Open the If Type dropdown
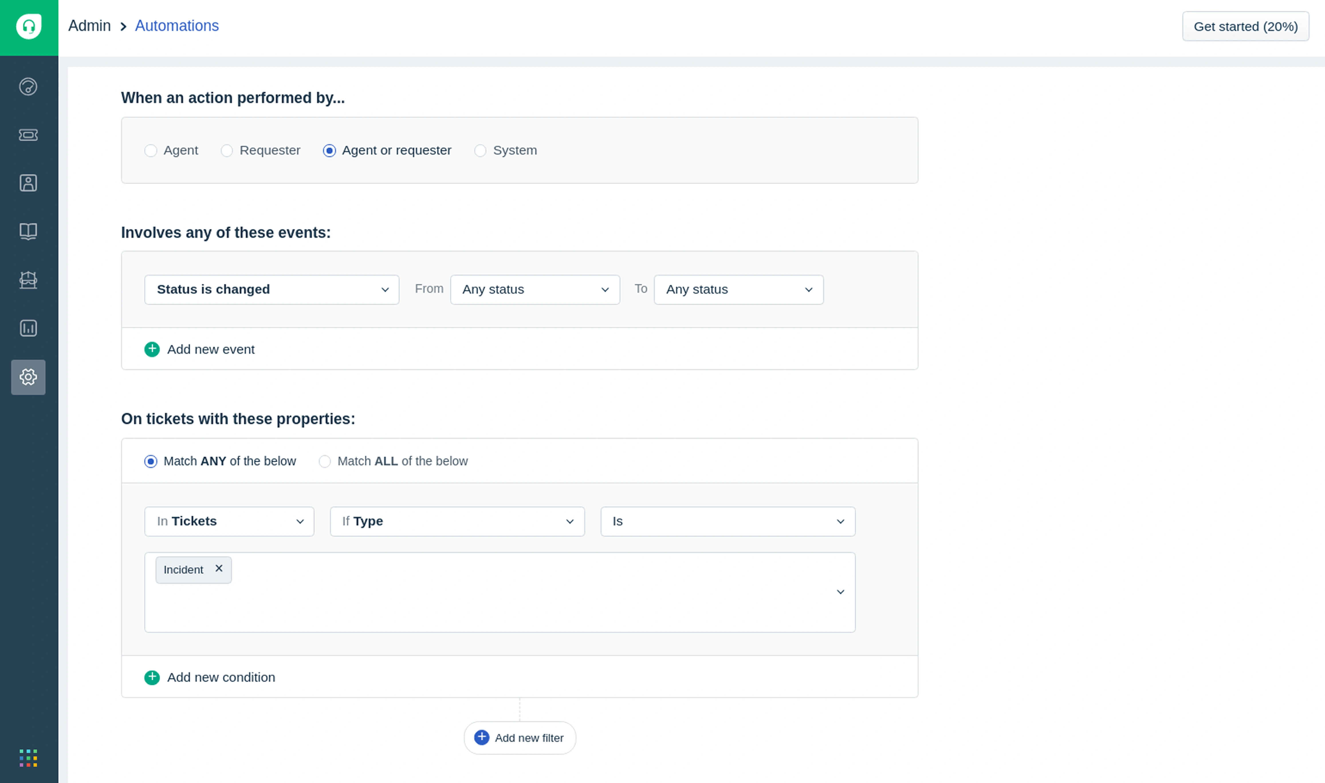1325x783 pixels. click(457, 521)
